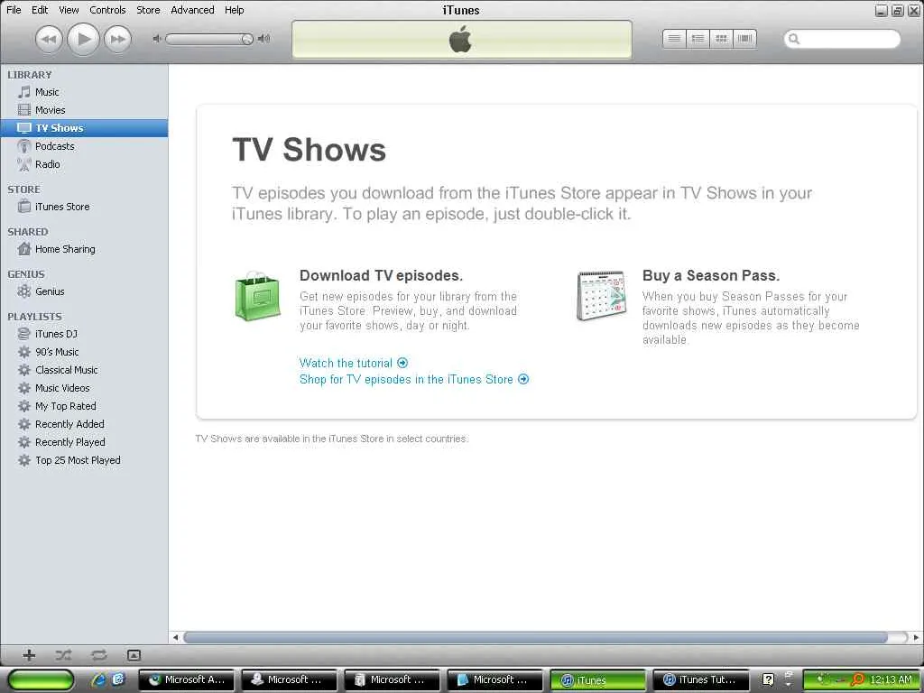Switch to Grid view
The width and height of the screenshot is (924, 693).
(x=721, y=39)
